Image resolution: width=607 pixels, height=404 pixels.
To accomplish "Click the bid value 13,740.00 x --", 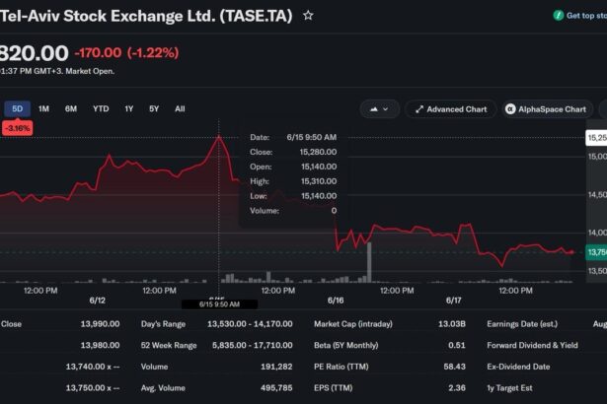I will point(93,367).
